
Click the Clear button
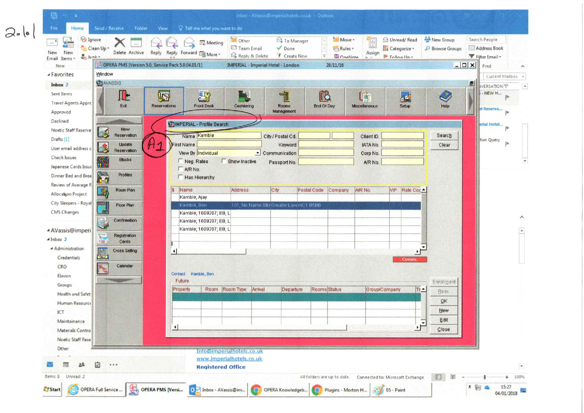[x=444, y=145]
